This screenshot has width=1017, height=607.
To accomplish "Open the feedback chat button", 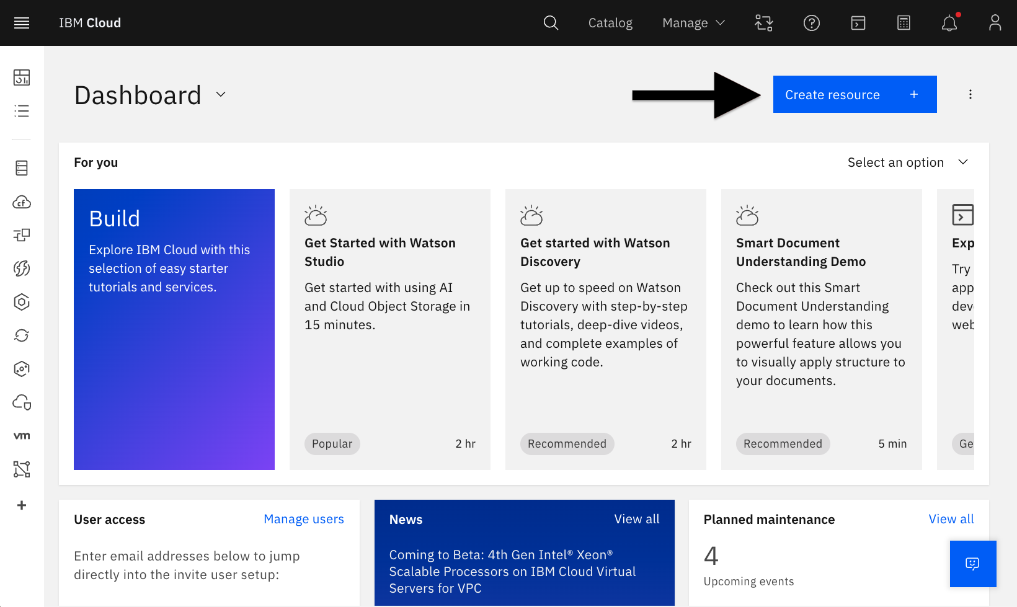I will [973, 564].
